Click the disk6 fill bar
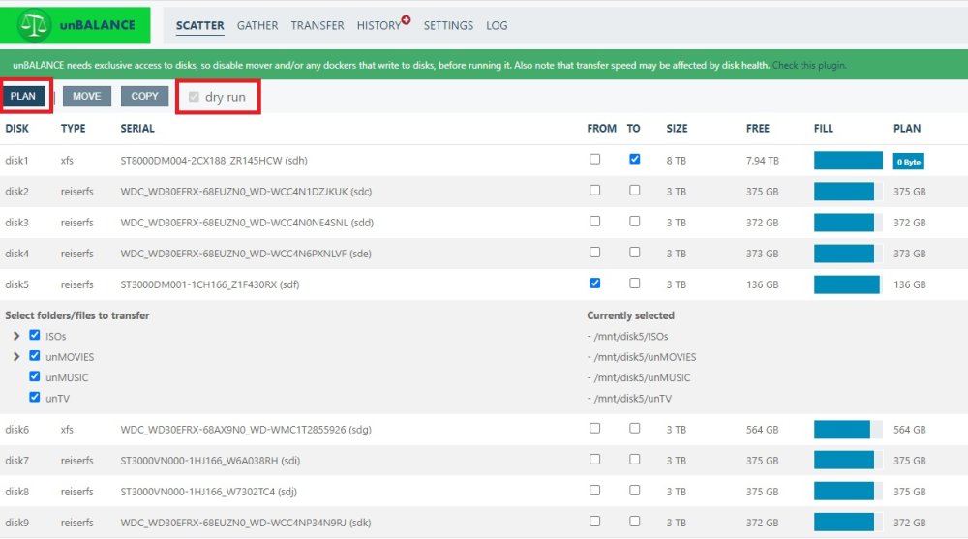 pyautogui.click(x=848, y=430)
